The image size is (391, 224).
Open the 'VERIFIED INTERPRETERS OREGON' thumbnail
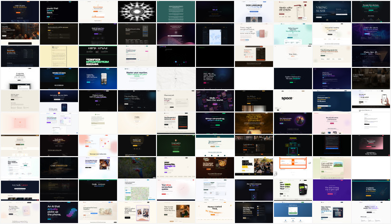(98, 56)
